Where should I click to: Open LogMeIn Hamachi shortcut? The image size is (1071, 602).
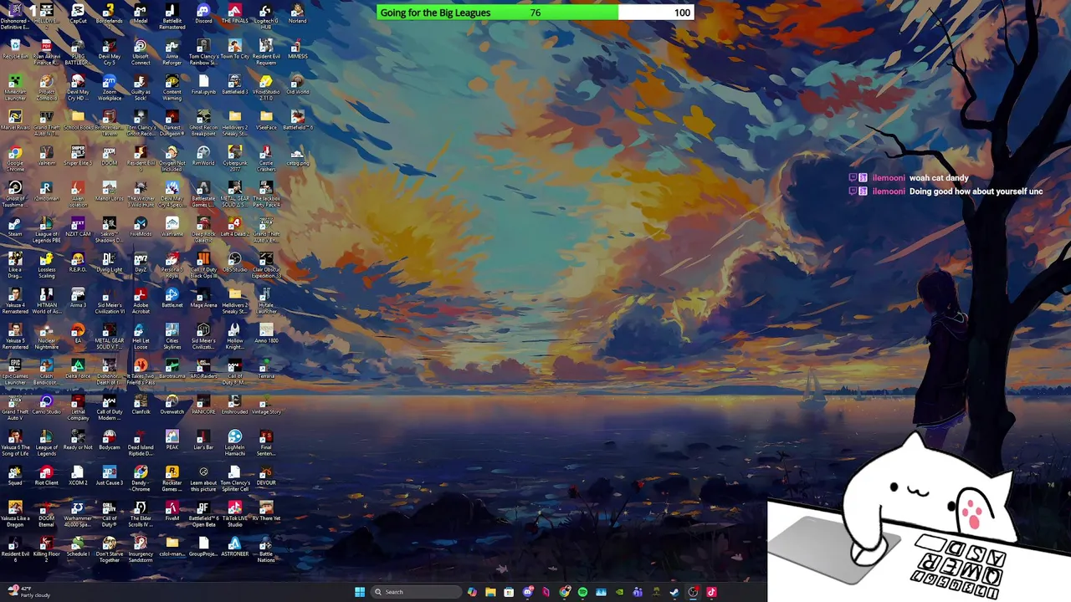pyautogui.click(x=234, y=441)
